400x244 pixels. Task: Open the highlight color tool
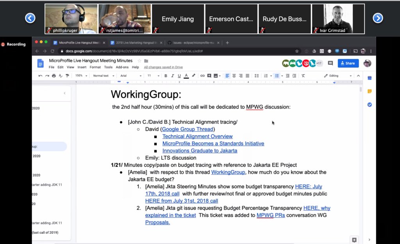click(194, 76)
